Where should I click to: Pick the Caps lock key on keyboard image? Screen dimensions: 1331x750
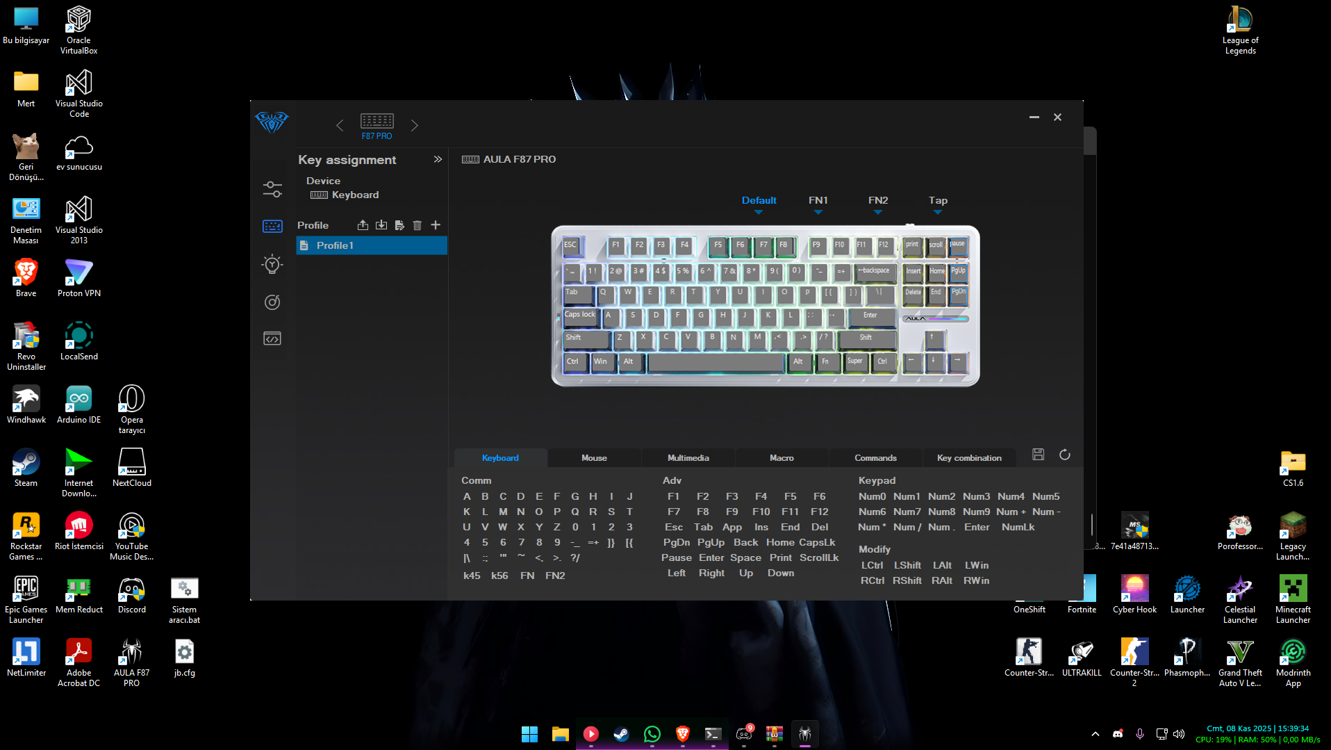pos(580,317)
